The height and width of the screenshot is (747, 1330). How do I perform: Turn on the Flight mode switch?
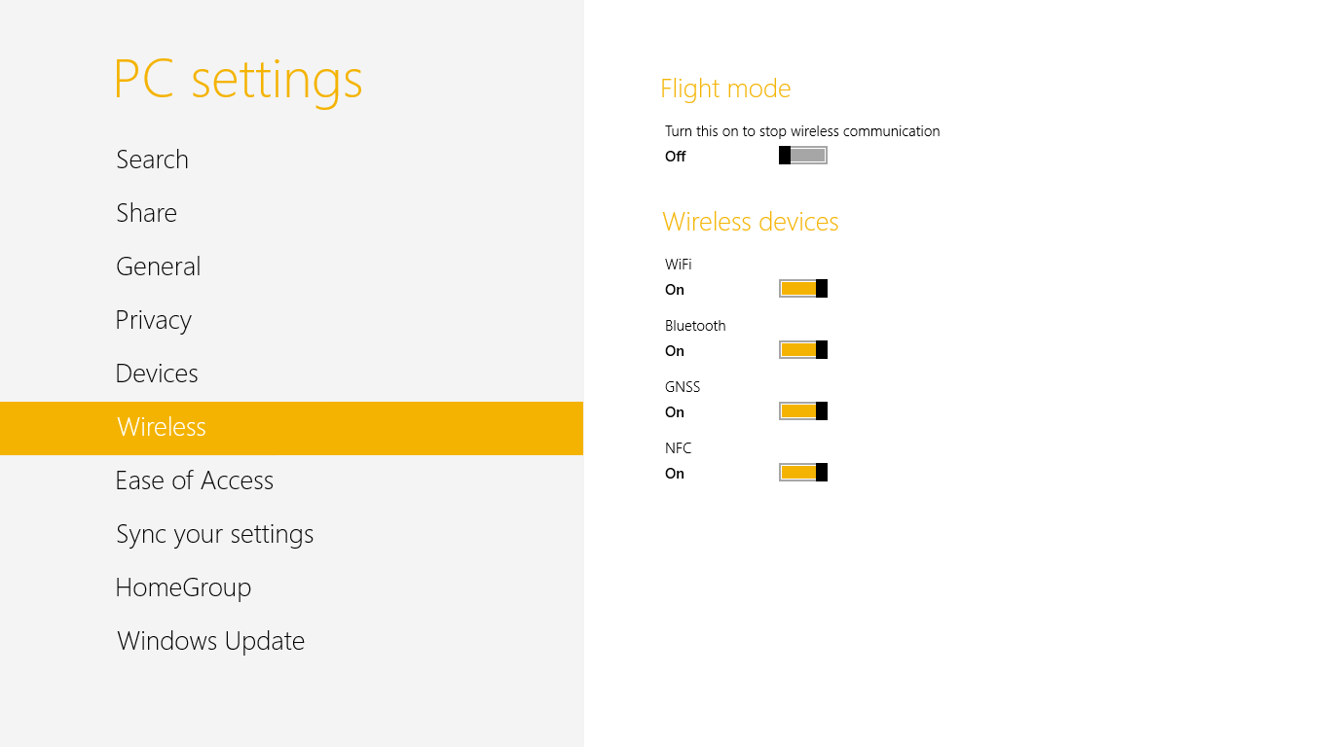point(802,156)
